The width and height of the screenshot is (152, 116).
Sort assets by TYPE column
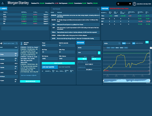tap(47, 12)
